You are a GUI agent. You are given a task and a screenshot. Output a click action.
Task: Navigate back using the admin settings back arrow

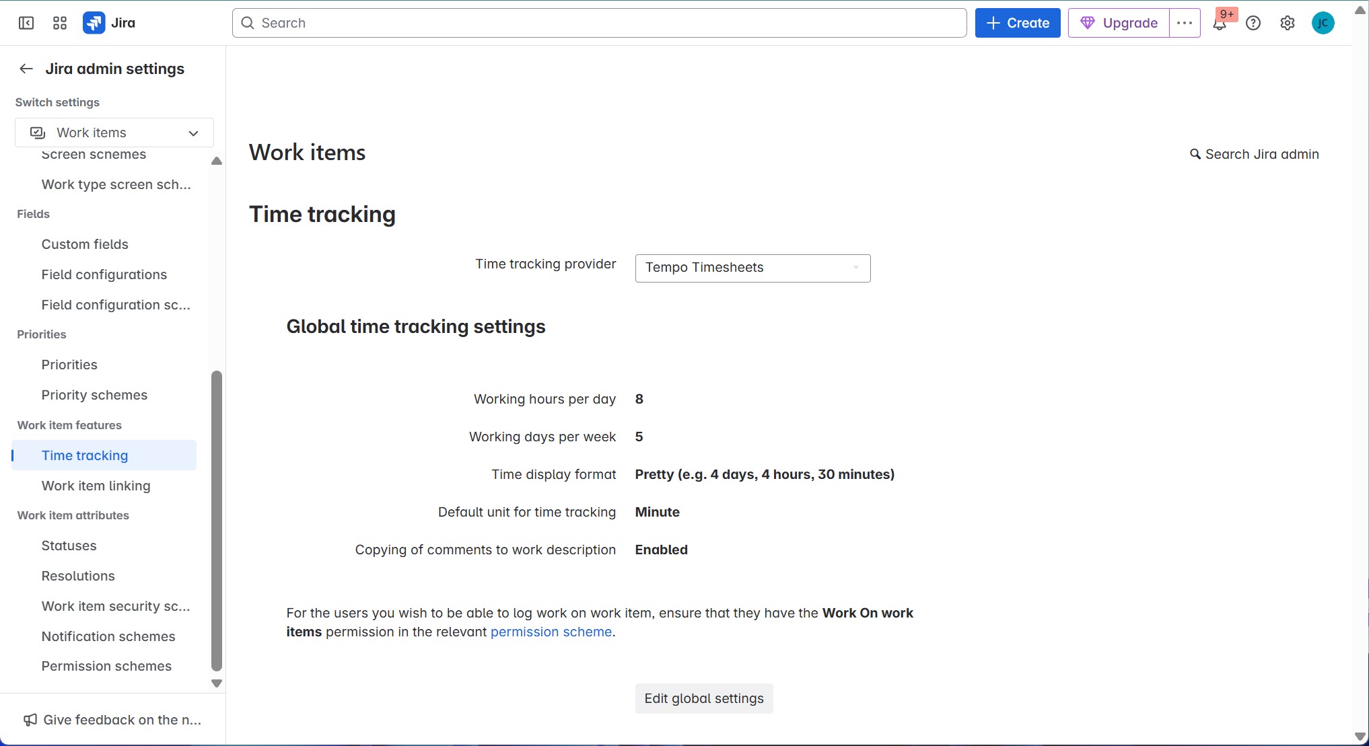26,68
